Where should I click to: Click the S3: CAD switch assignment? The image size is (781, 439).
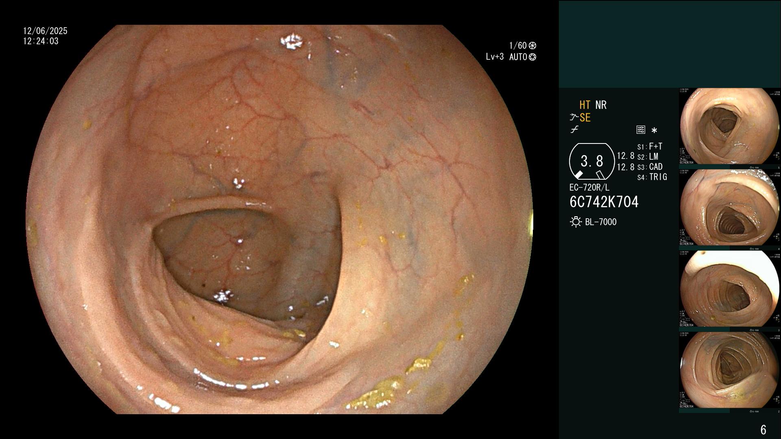coord(650,167)
